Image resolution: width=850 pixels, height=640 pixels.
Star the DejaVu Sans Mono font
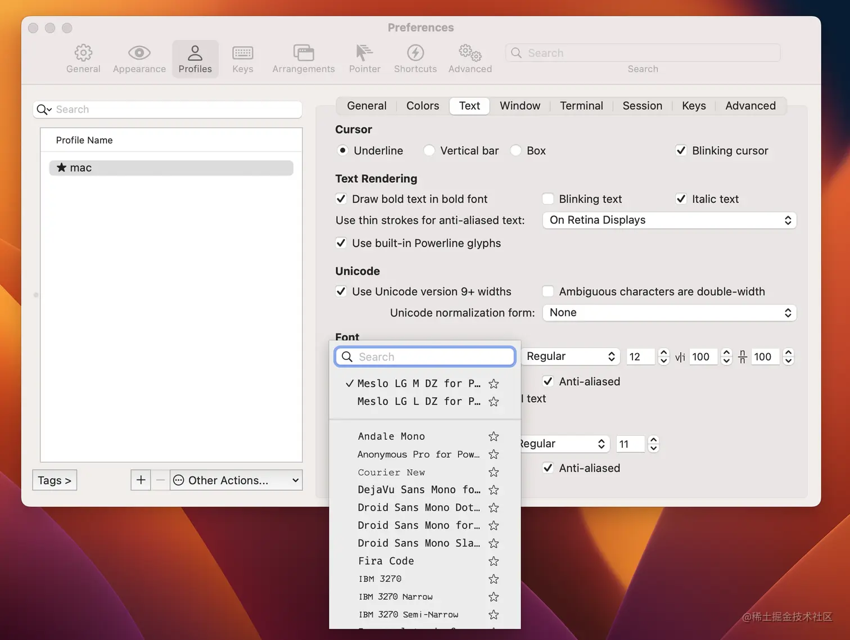coord(494,490)
